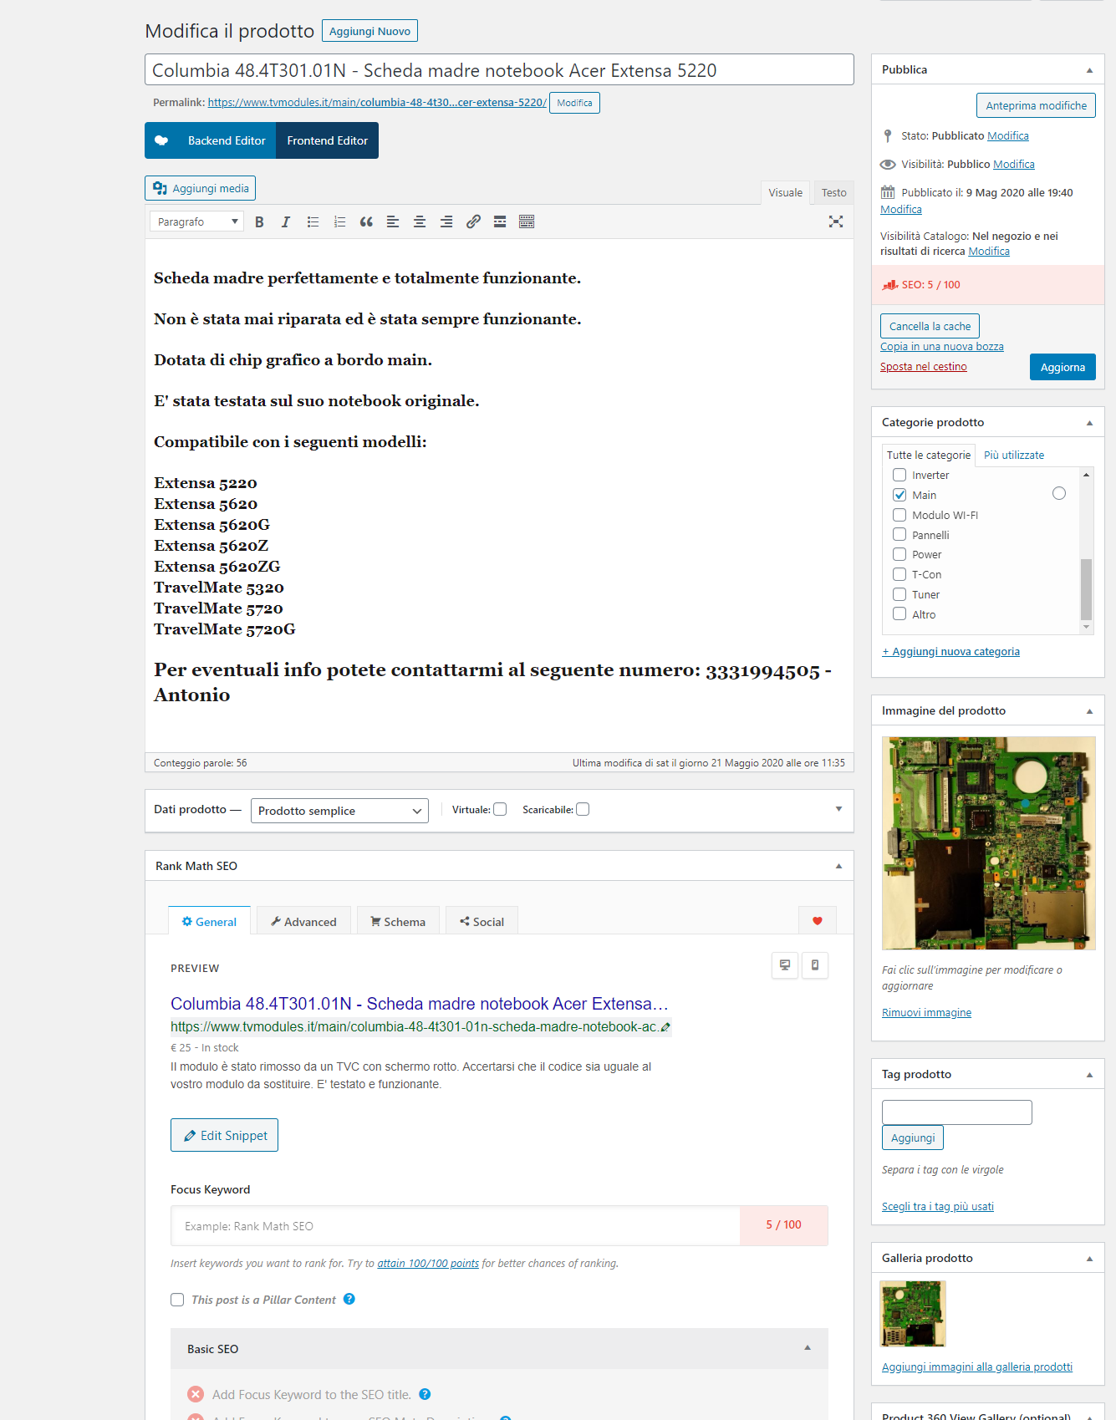This screenshot has width=1116, height=1420.
Task: Collapse the Immagine del prodotto panel
Action: pyautogui.click(x=1089, y=711)
